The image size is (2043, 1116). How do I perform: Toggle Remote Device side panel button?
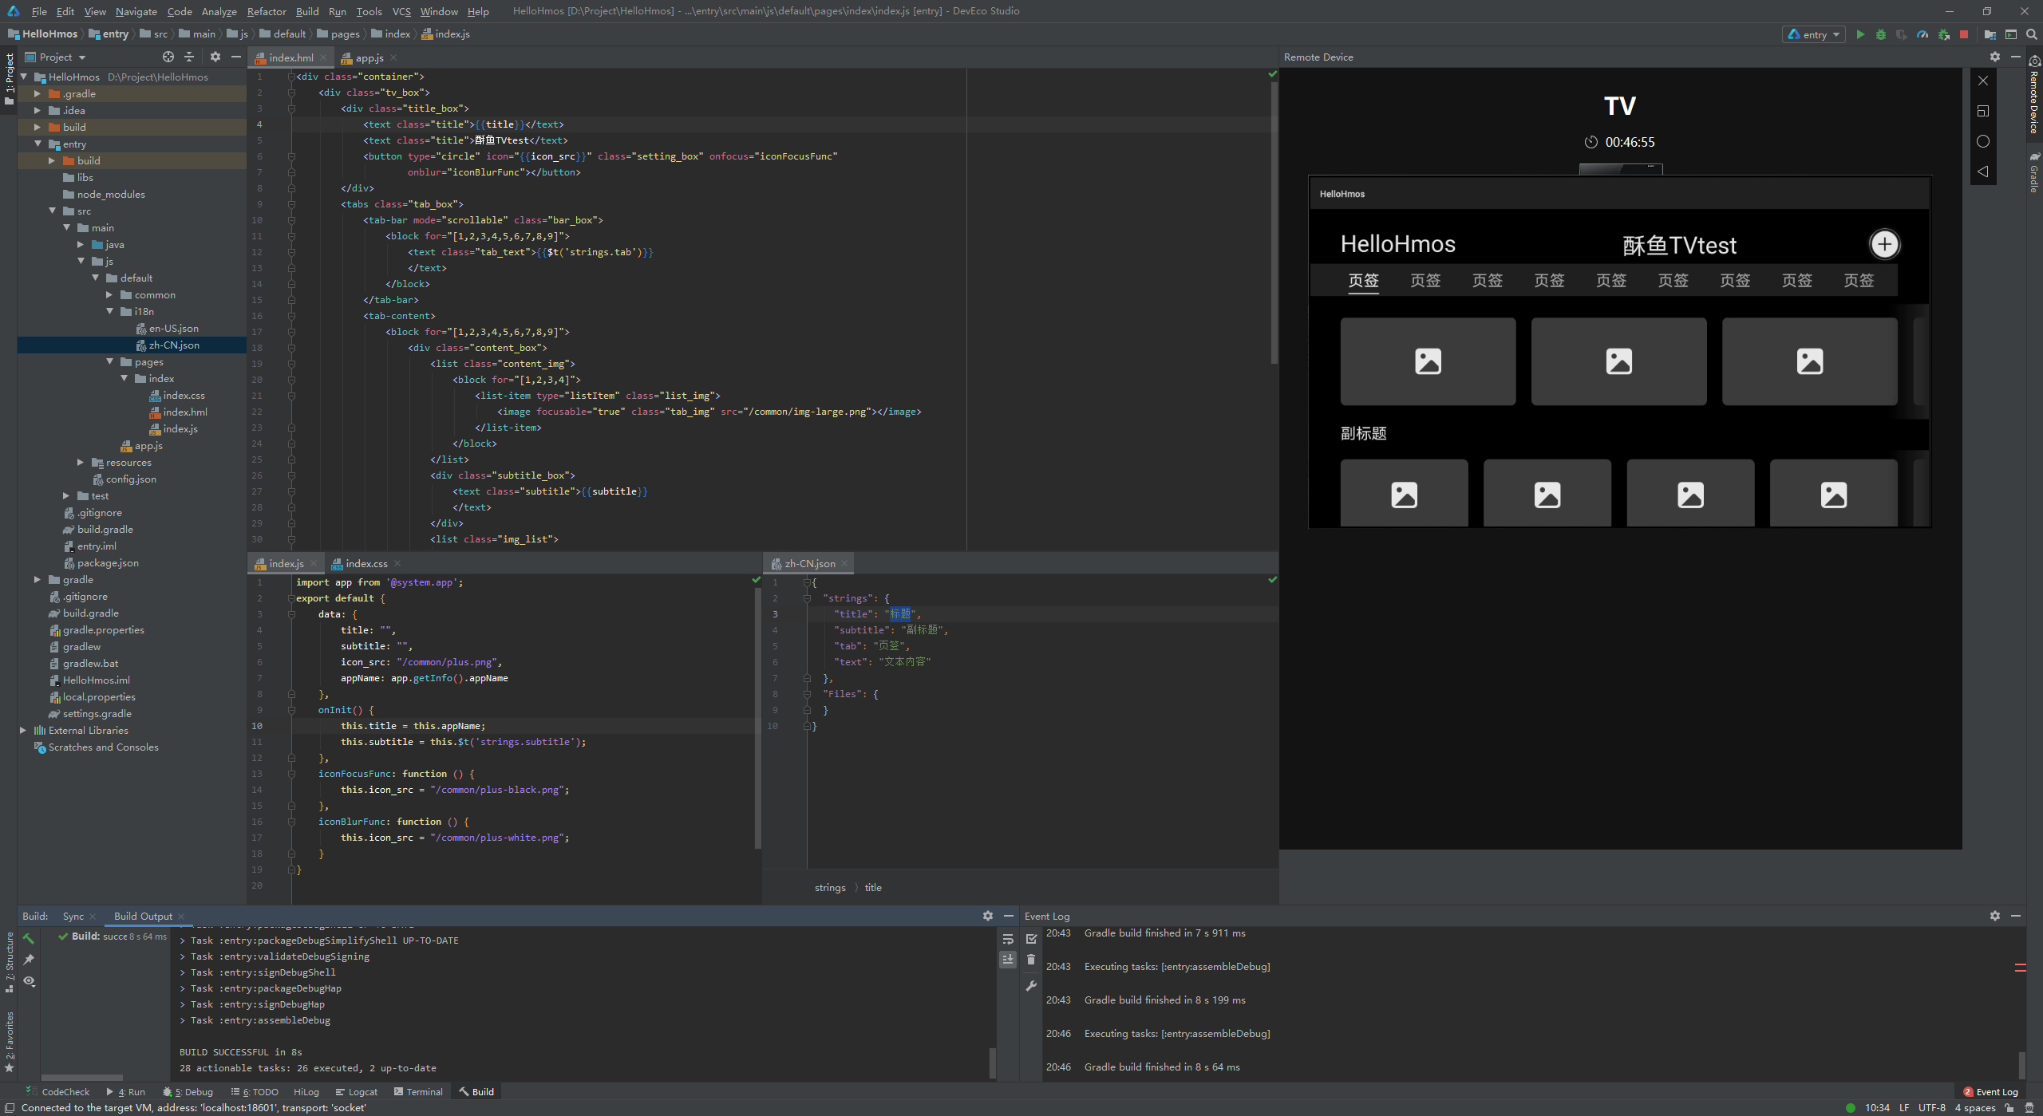click(x=2034, y=95)
